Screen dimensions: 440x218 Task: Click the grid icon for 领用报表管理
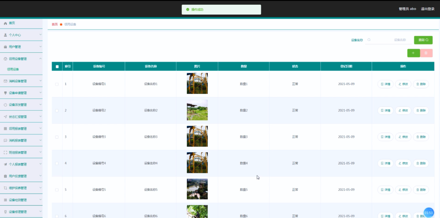(5, 129)
